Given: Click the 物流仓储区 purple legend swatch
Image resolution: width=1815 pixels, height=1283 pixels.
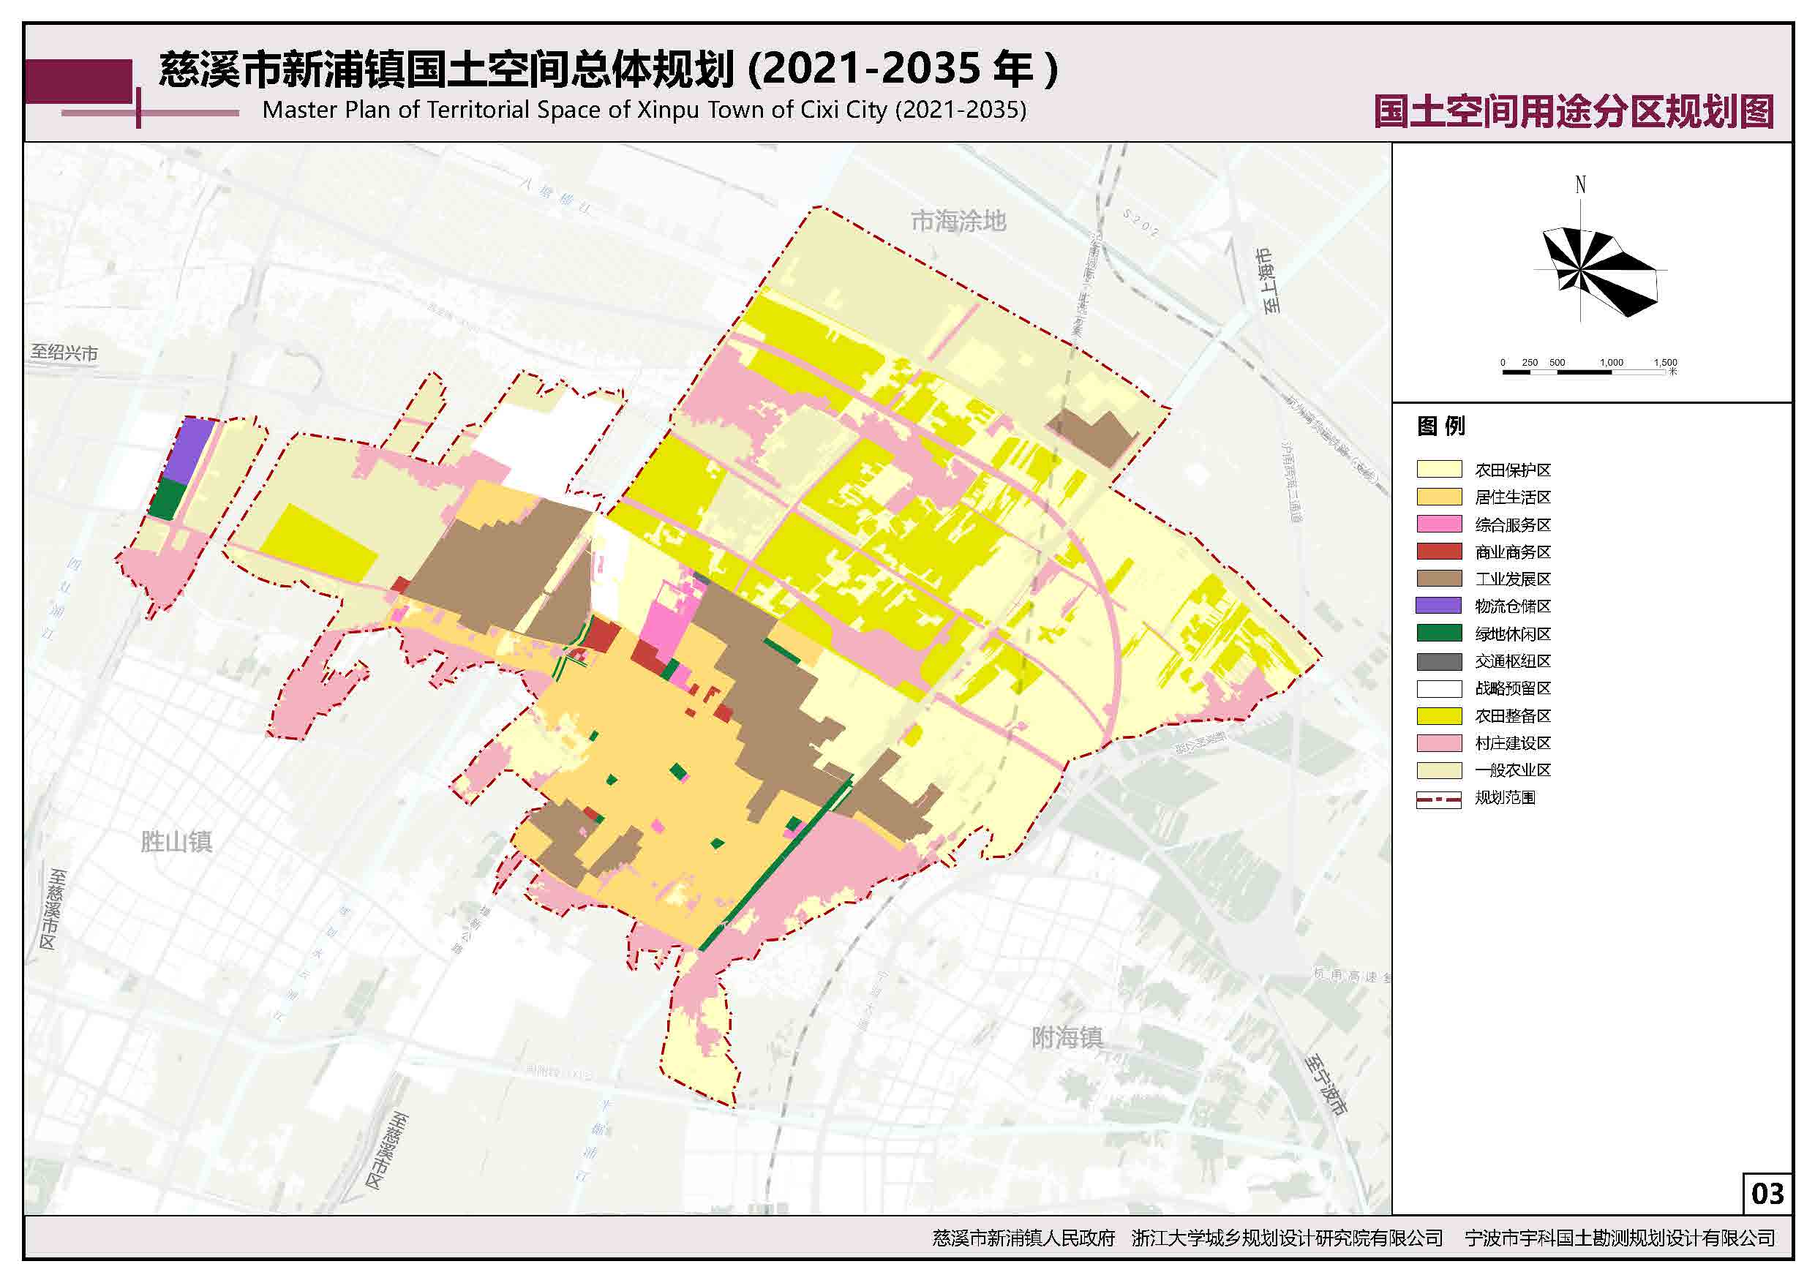Looking at the screenshot, I should tap(1439, 606).
